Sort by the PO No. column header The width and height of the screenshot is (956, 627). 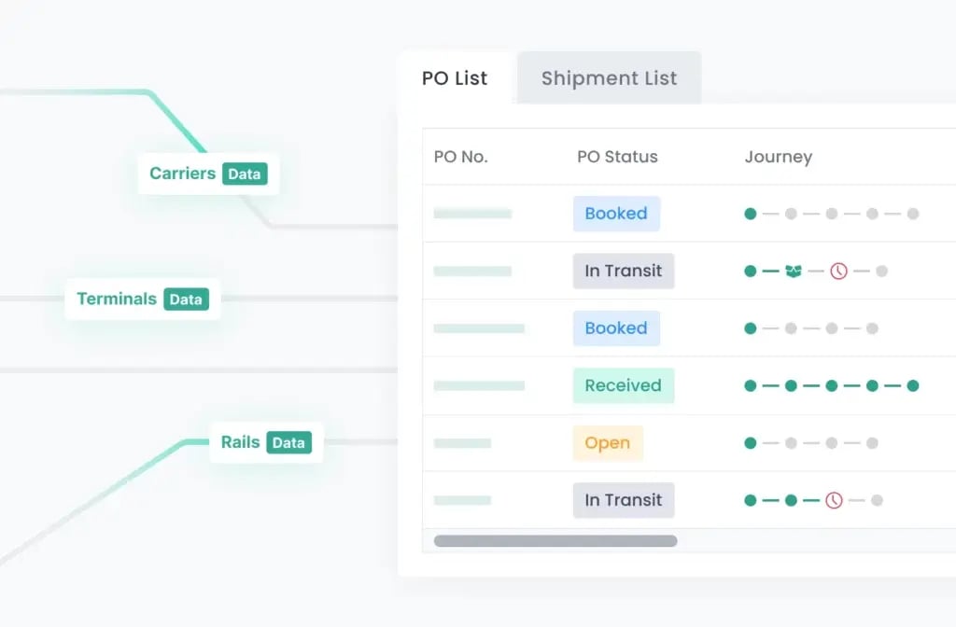click(461, 157)
